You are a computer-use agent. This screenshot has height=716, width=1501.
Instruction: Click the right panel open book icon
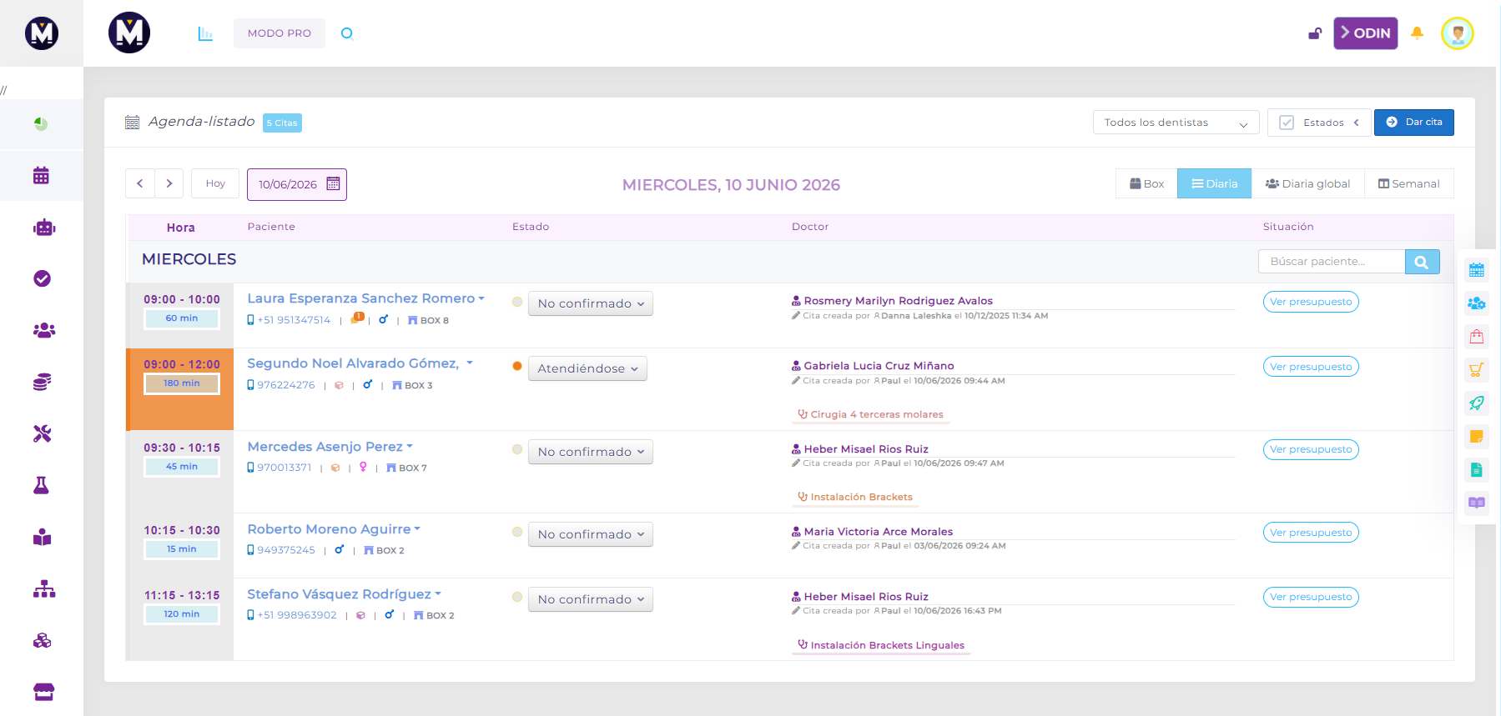pyautogui.click(x=1477, y=503)
